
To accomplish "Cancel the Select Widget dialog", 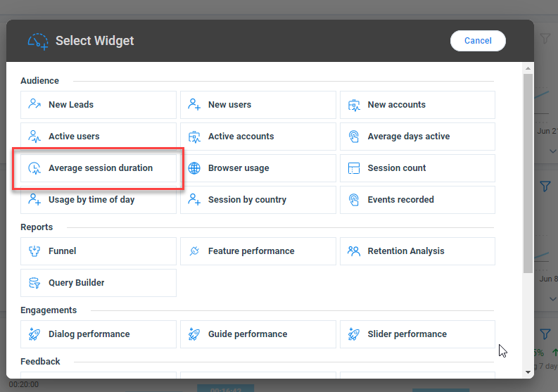I will coord(478,41).
